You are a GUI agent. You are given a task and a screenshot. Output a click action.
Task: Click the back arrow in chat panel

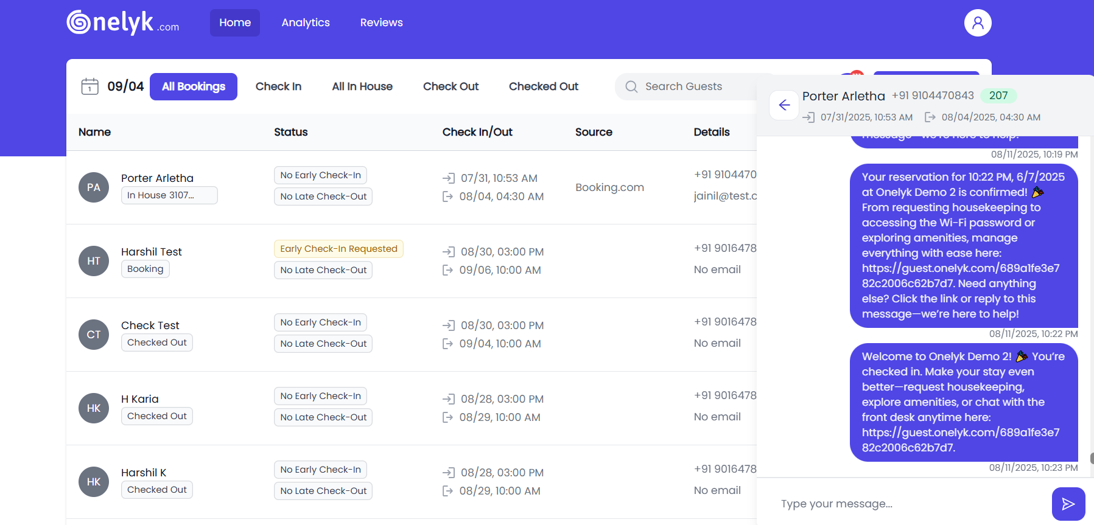[x=784, y=105]
